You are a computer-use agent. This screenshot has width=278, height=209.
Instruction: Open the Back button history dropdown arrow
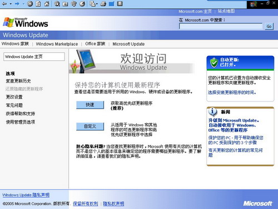click(11, 4)
